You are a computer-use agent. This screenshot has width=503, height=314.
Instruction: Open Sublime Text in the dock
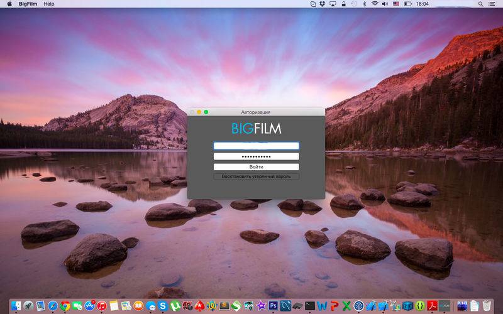point(224,306)
